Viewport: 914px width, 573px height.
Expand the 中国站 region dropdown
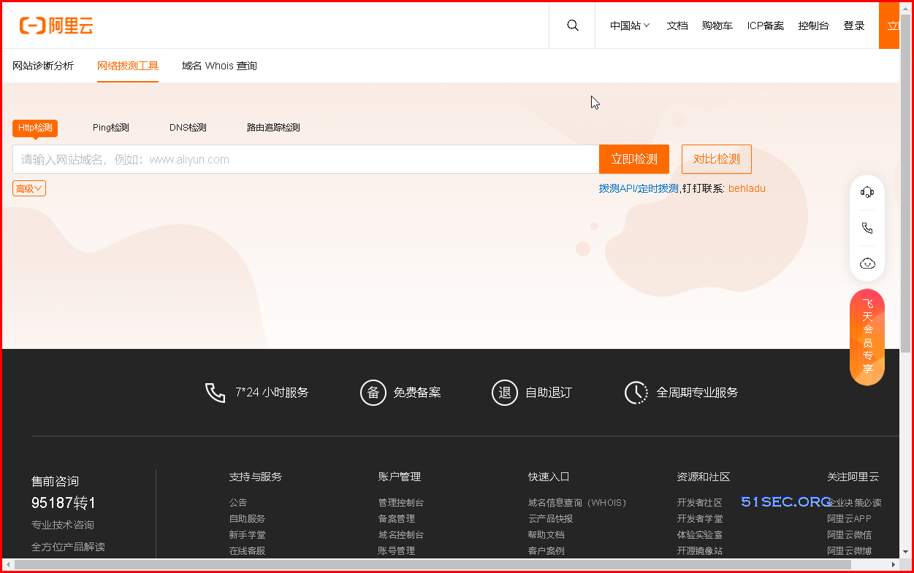click(630, 26)
